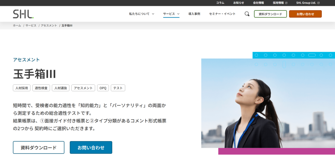Open the search magnifier icon

click(247, 14)
